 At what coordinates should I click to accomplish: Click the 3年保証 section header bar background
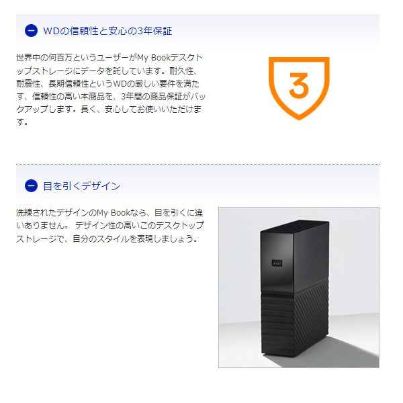point(275,31)
